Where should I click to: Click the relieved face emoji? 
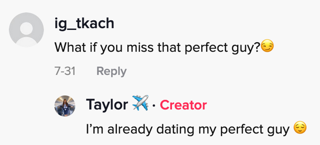coord(300,128)
